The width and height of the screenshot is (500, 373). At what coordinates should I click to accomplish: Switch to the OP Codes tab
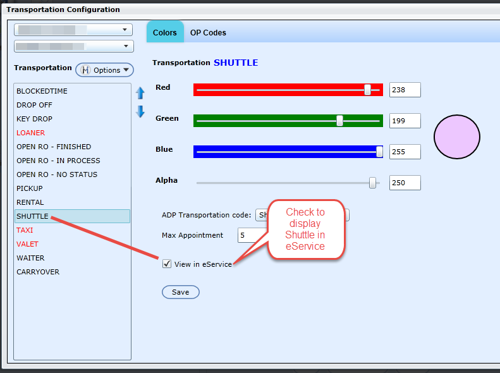pos(208,32)
